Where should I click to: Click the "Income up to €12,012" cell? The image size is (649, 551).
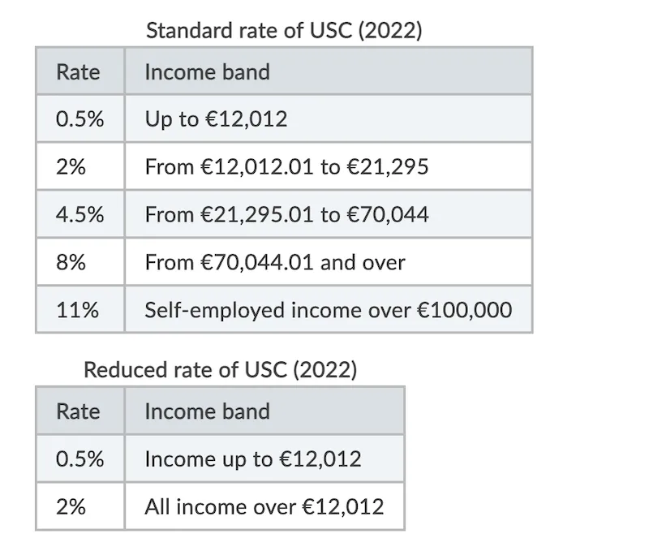[x=252, y=458]
